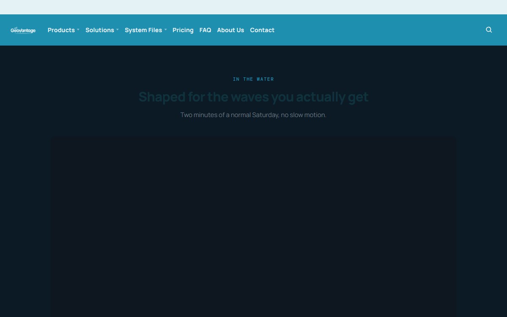Visit the About Us page

[231, 30]
